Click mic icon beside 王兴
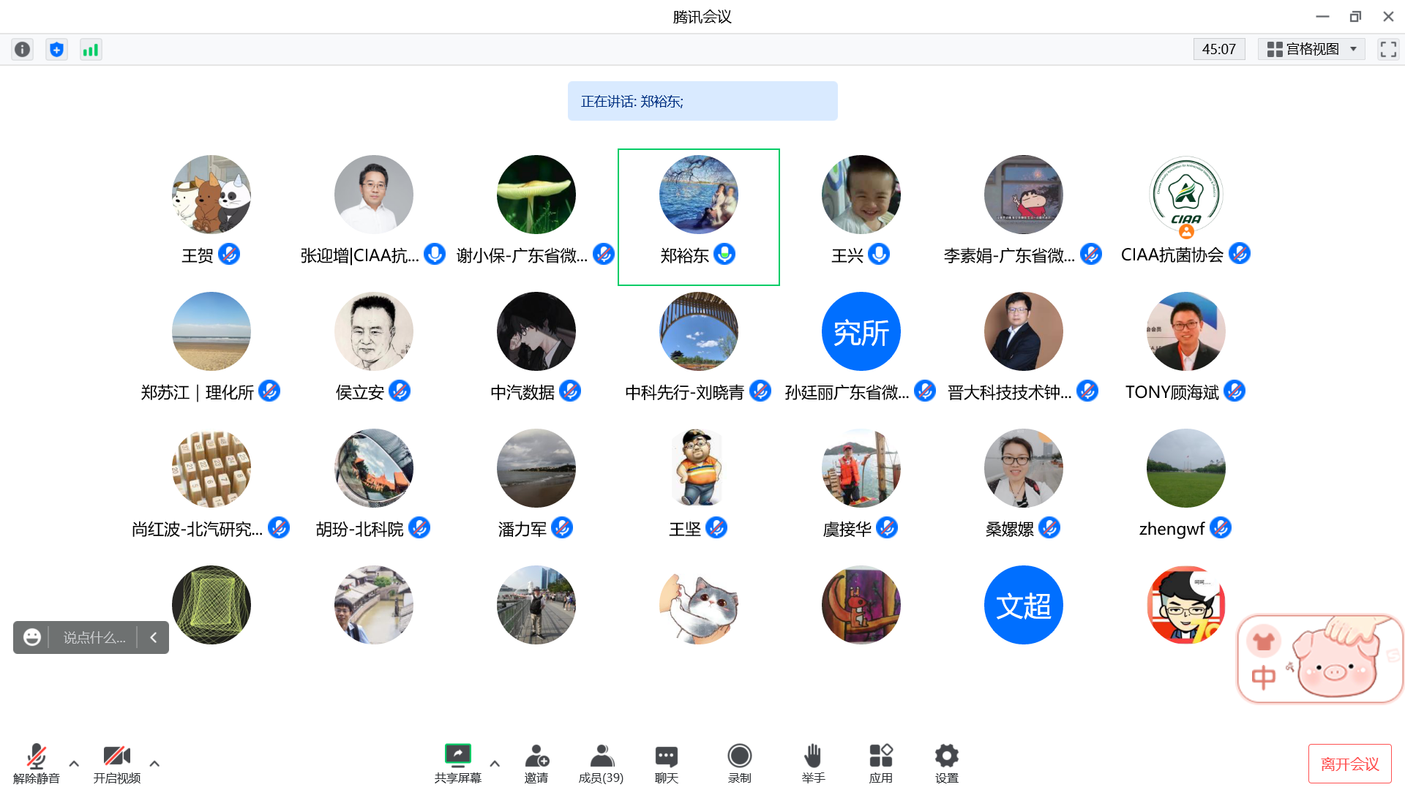The image size is (1405, 790). 879,254
